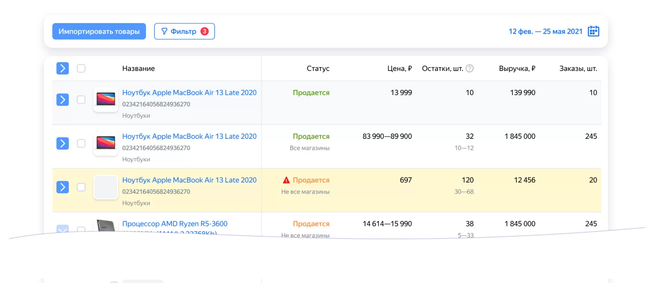Screen dimensions: 665x283
Task: Open first MacBook Air product thumbnail
Action: [x=106, y=99]
